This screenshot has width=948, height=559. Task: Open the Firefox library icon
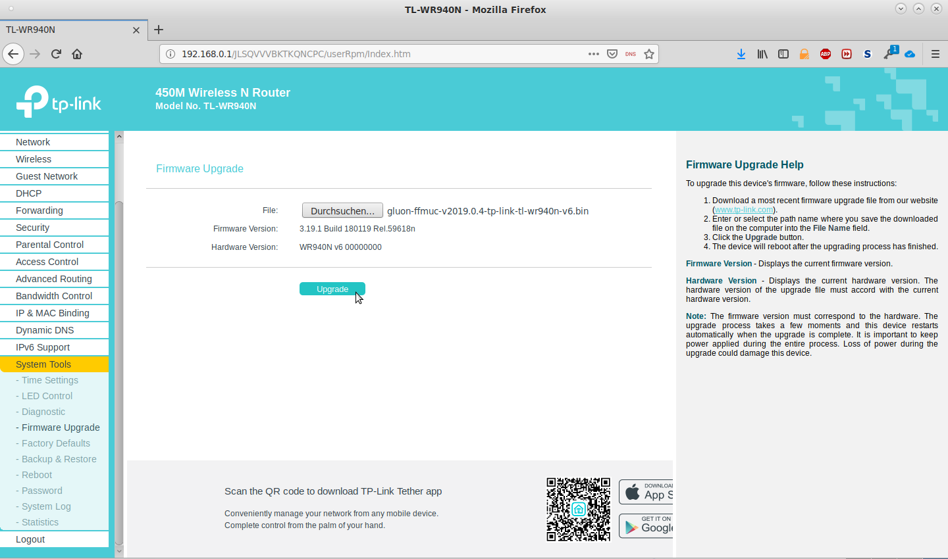point(762,54)
